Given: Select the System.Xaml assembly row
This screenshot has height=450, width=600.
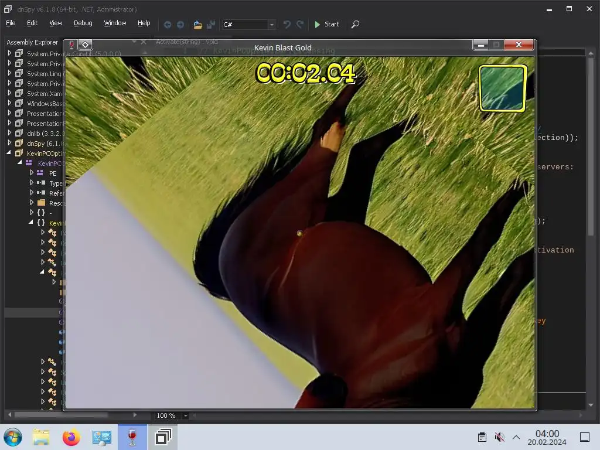Looking at the screenshot, I should pos(44,94).
